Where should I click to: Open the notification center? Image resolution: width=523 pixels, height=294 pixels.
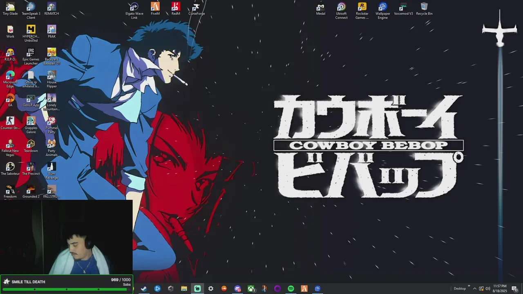pos(514,289)
